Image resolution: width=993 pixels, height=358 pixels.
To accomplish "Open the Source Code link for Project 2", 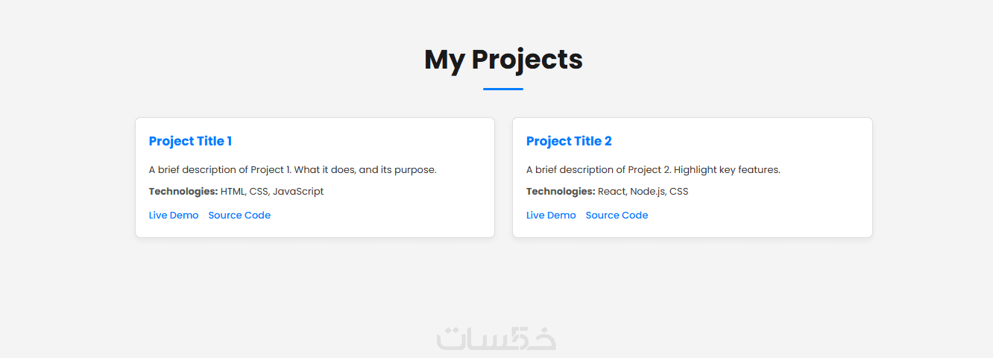I will coord(617,216).
